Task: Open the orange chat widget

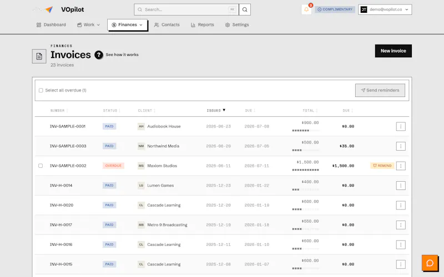Action: [x=430, y=263]
